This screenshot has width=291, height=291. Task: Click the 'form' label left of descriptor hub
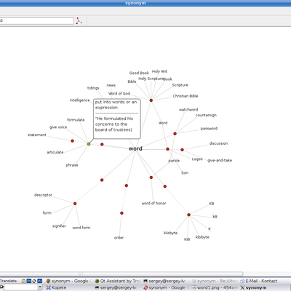pyautogui.click(x=47, y=213)
